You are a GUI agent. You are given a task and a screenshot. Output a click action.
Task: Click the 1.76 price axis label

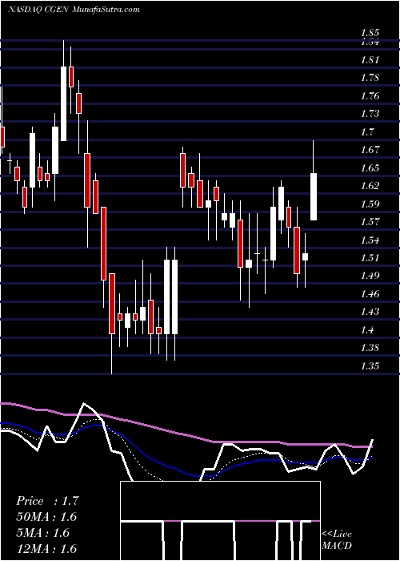pos(370,96)
